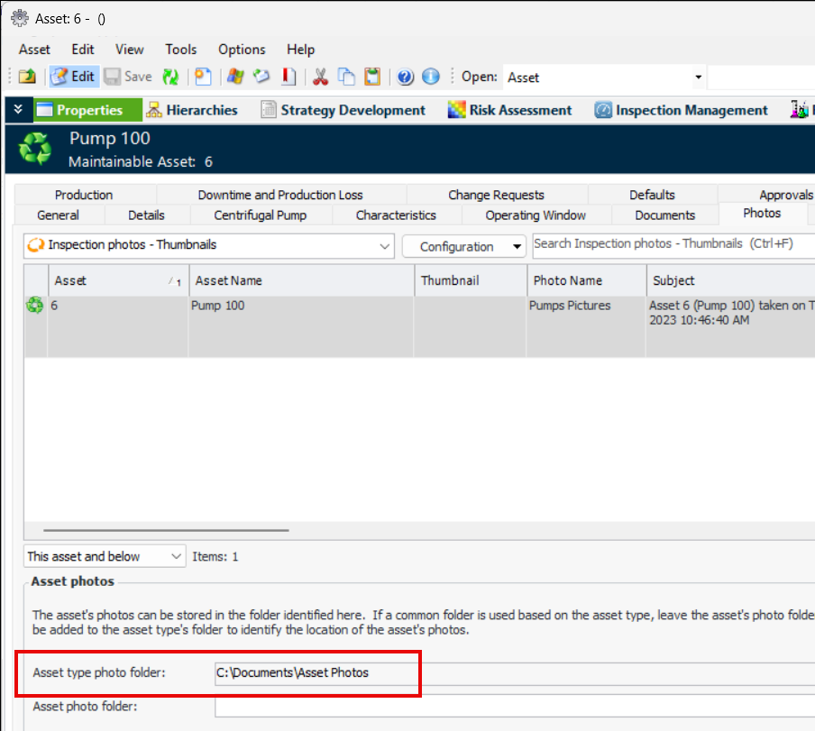Click the blue information icon
815x731 pixels.
point(431,77)
